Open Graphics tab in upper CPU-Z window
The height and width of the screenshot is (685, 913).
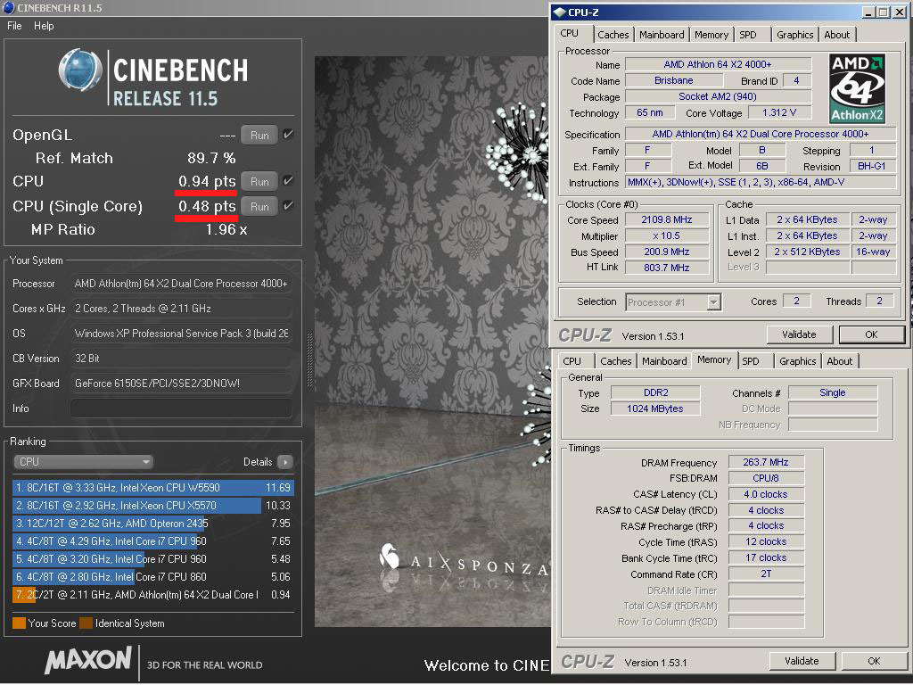point(794,35)
